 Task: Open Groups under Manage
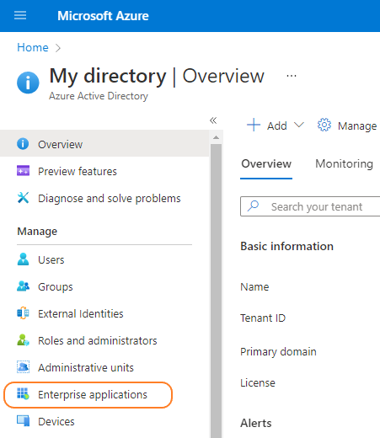click(x=56, y=287)
